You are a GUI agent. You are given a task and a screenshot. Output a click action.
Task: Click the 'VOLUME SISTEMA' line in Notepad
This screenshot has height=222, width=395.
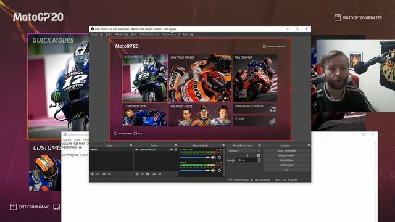tap(75, 144)
